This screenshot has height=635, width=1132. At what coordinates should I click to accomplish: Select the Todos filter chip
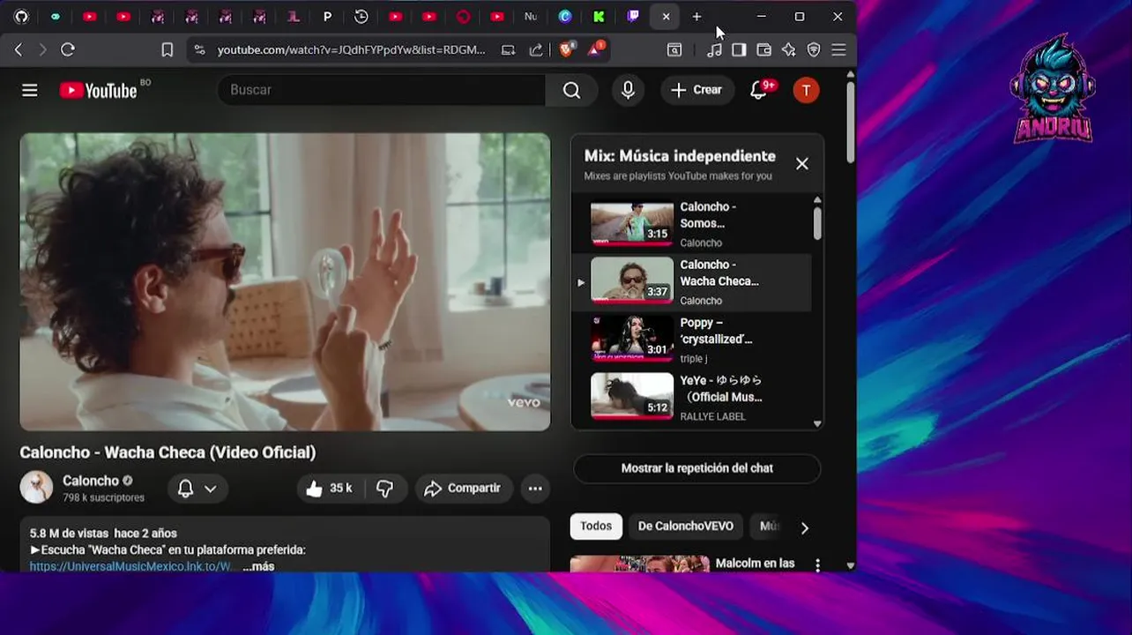click(596, 527)
